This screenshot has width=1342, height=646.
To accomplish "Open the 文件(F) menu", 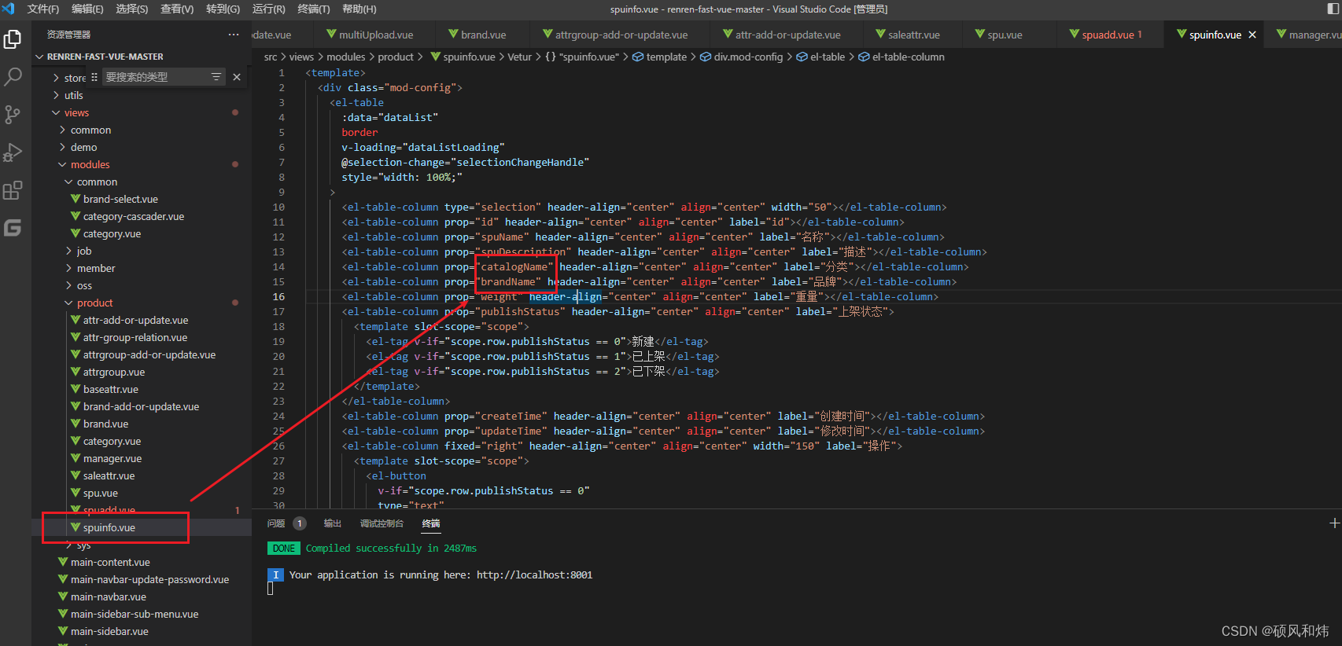I will 43,9.
